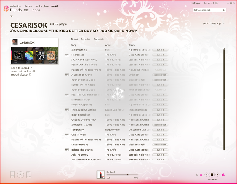
Task: Click the report abuse link
Action: [21, 75]
